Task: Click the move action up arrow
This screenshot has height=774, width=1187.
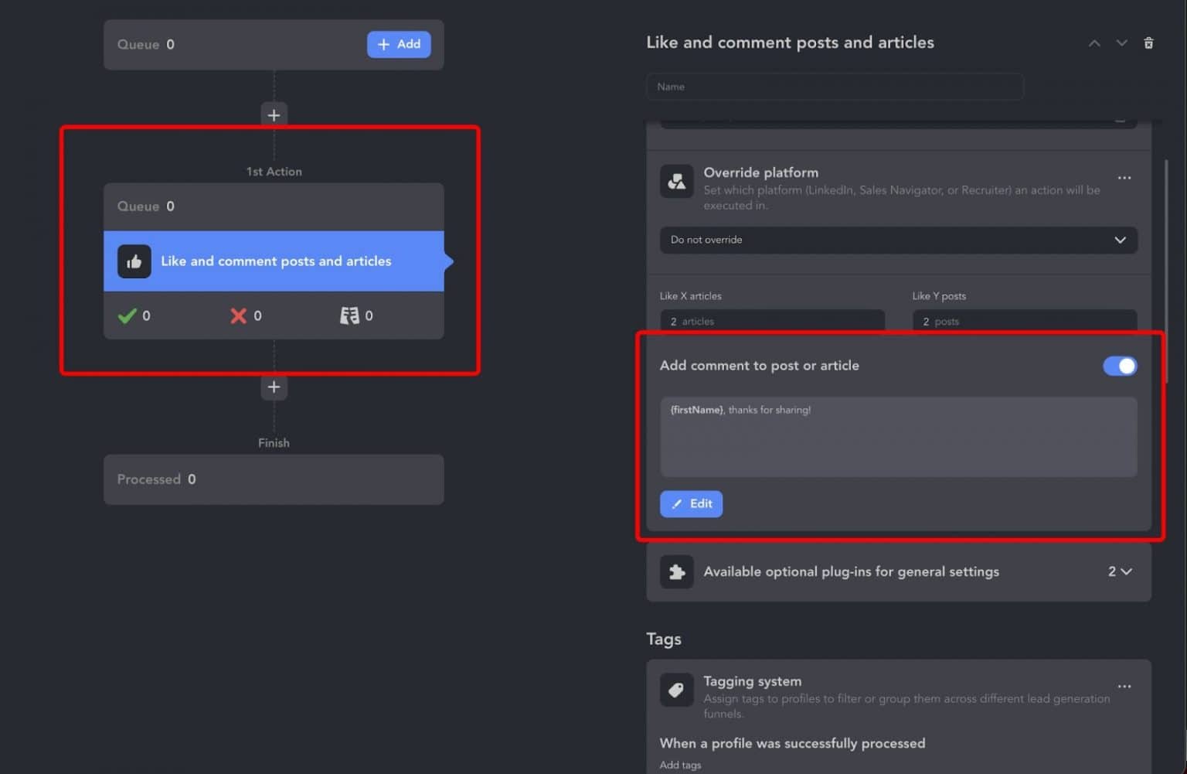Action: click(1094, 43)
